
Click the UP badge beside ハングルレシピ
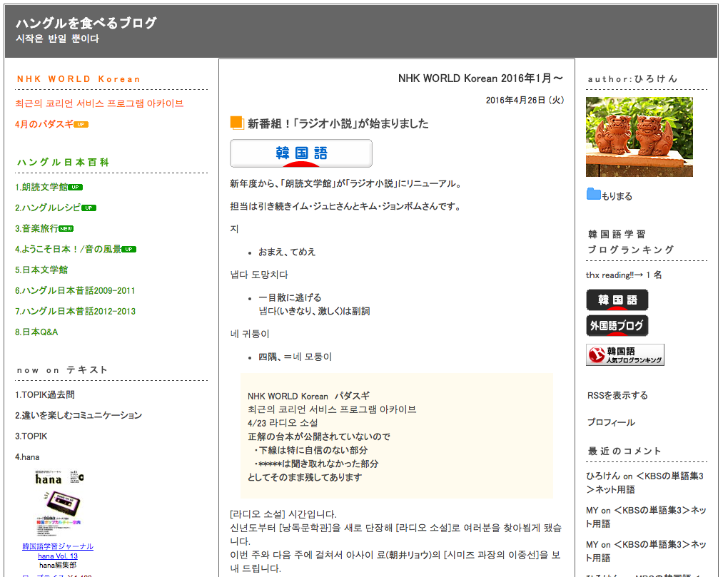tap(89, 208)
